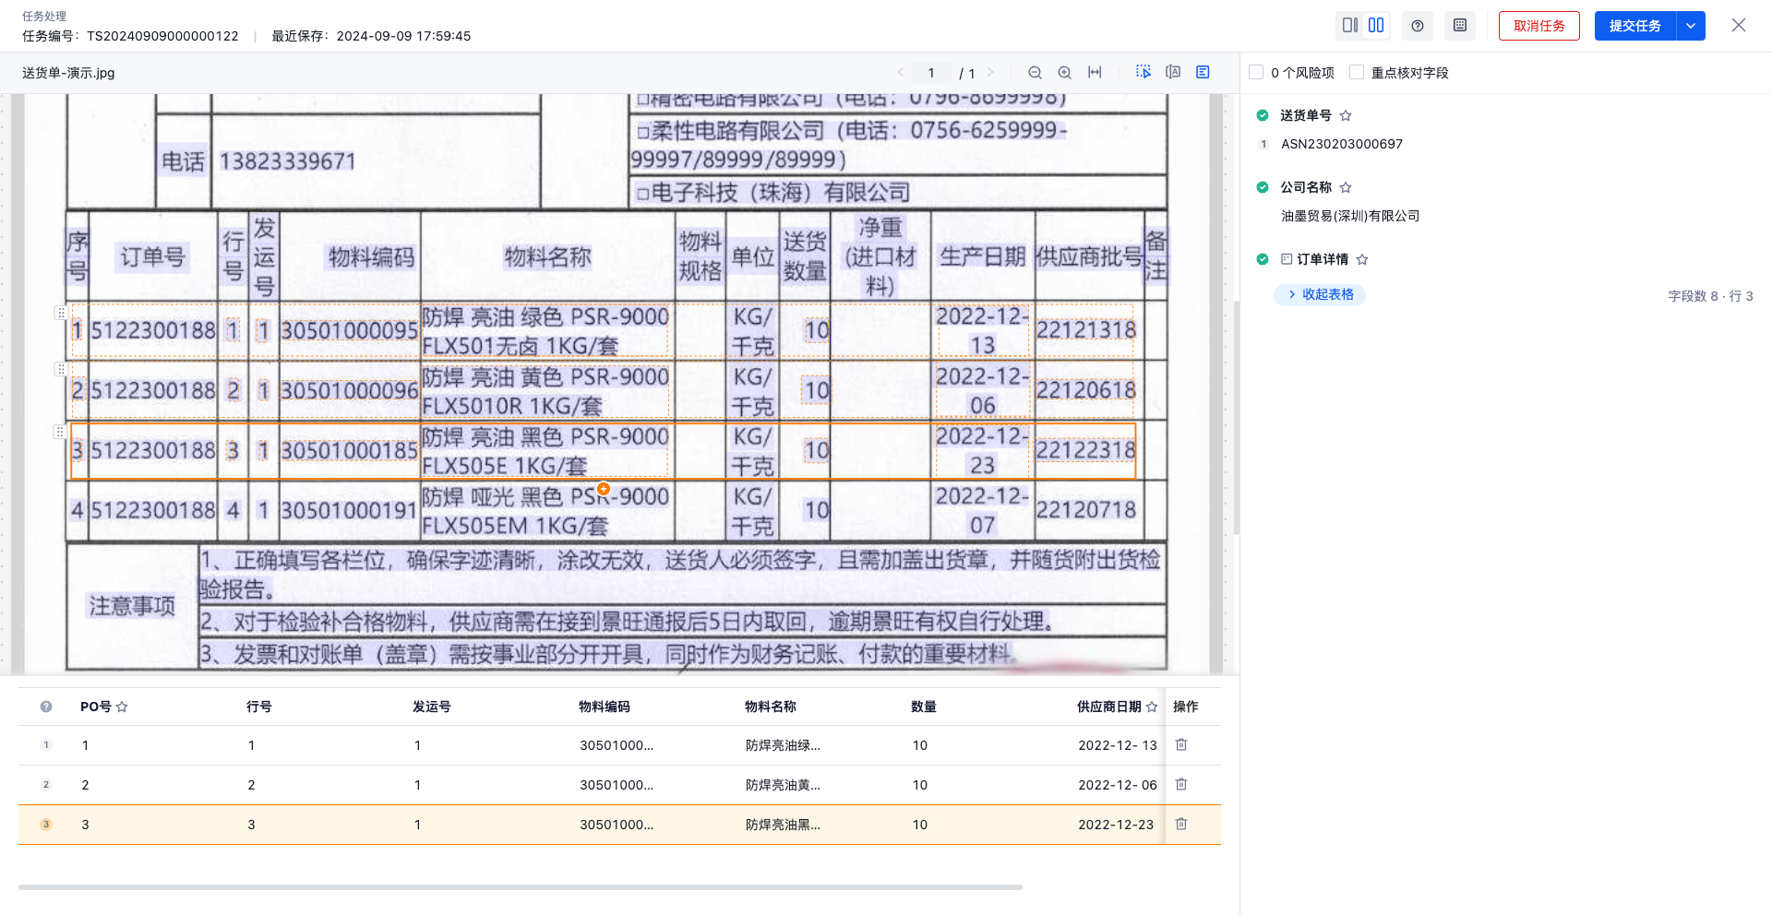Check the 重点核对字段 checkbox
The image size is (1772, 915).
pyautogui.click(x=1357, y=72)
